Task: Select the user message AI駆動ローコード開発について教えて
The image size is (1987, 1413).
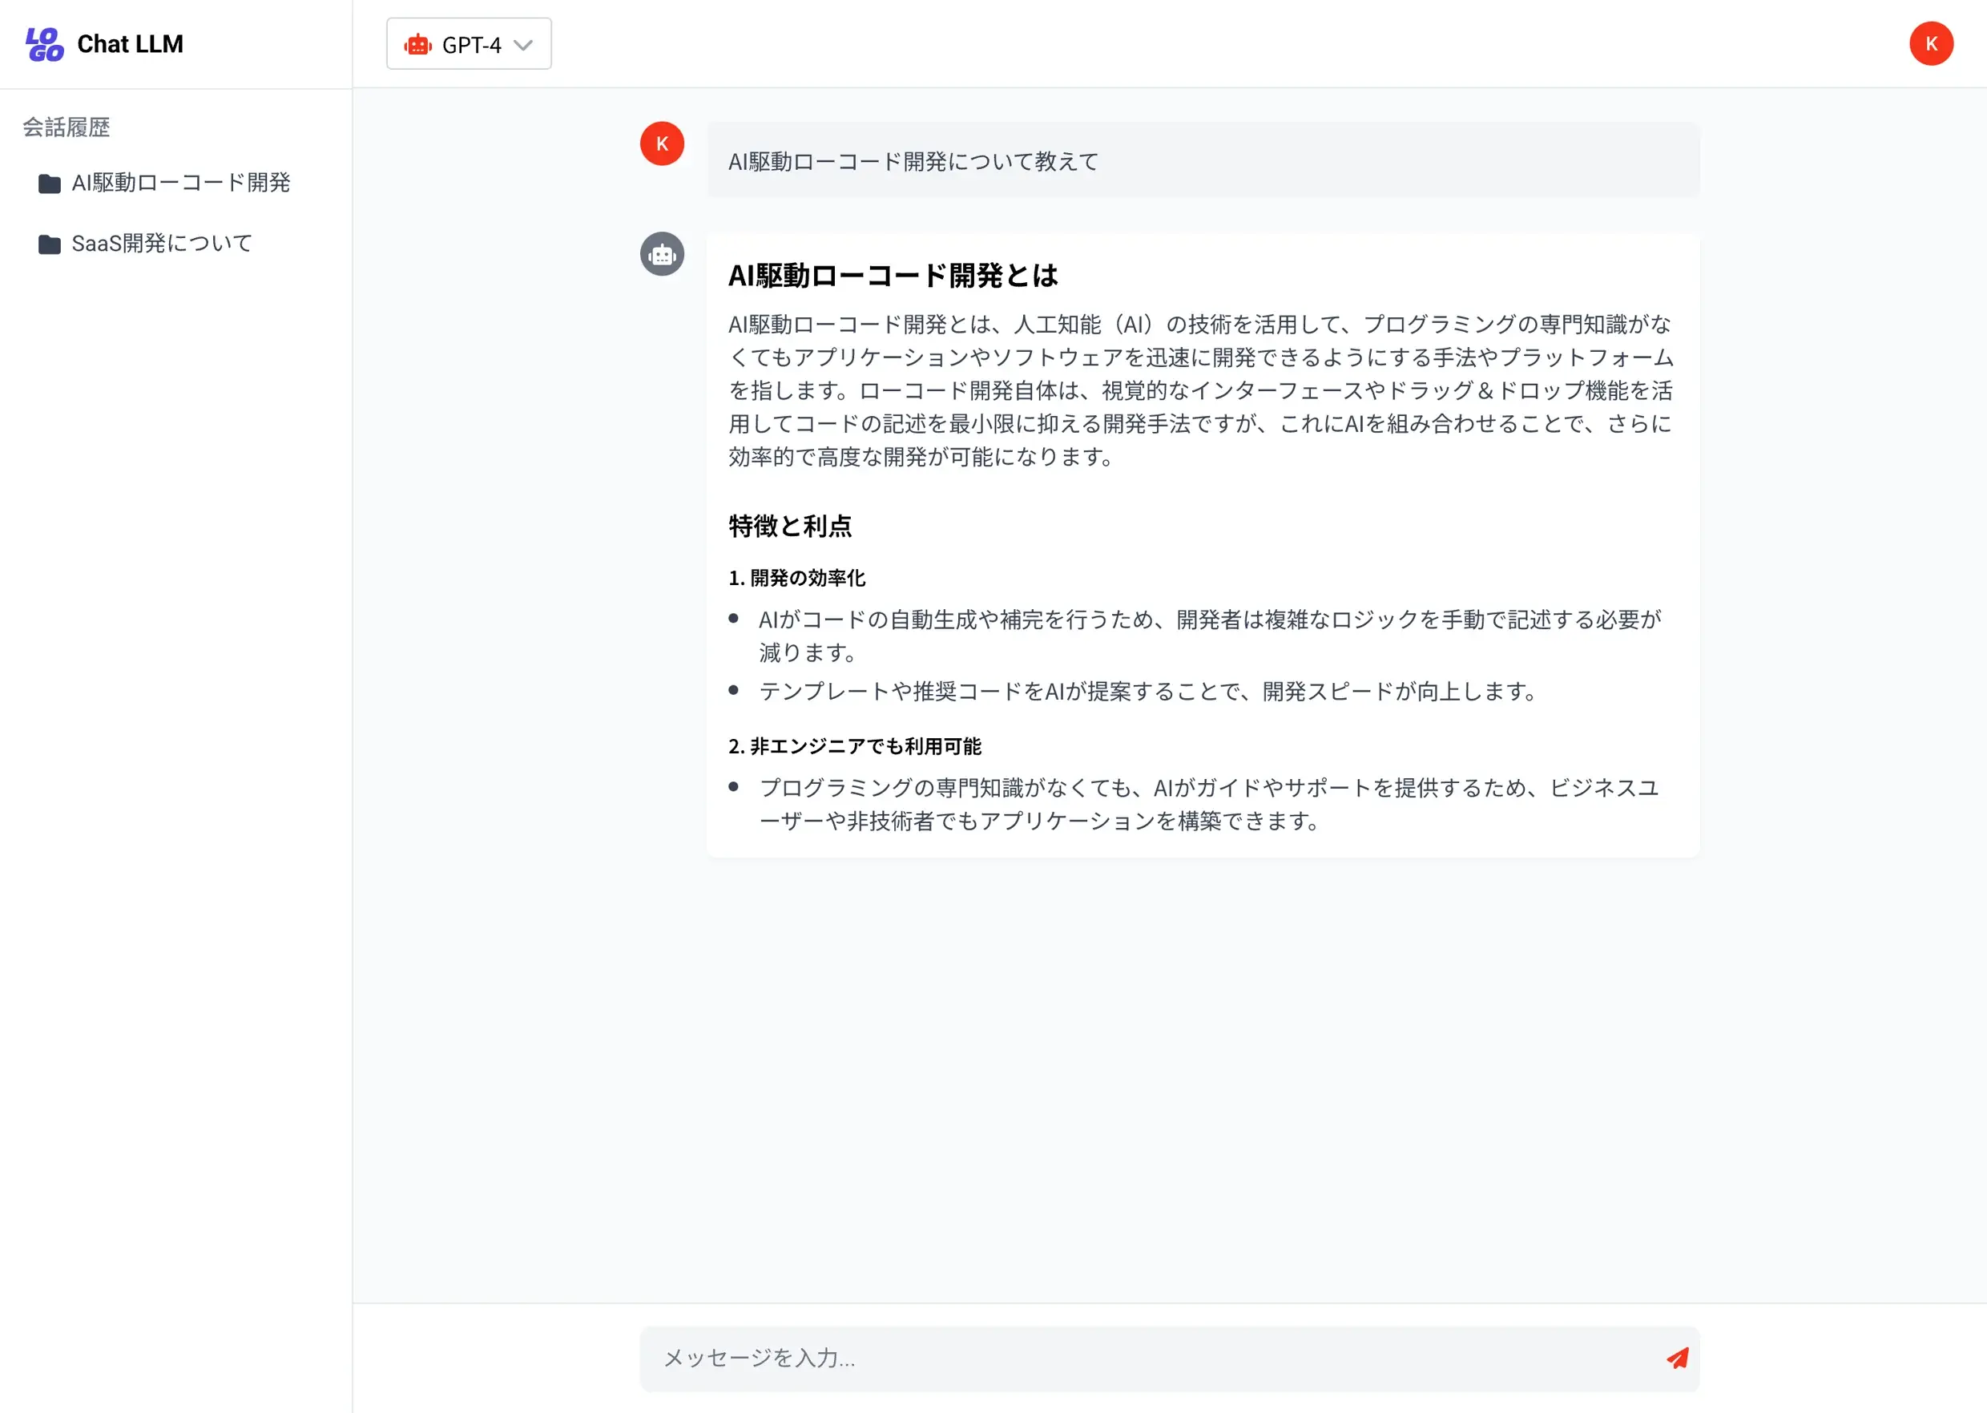Action: 913,161
